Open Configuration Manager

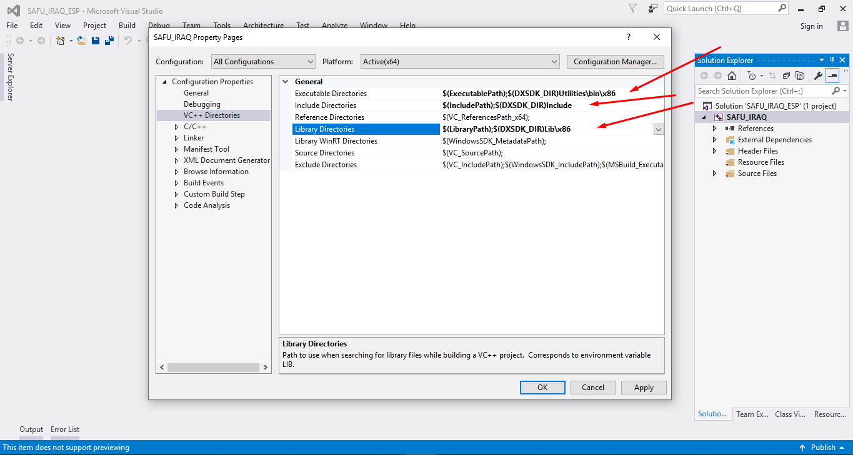click(615, 62)
